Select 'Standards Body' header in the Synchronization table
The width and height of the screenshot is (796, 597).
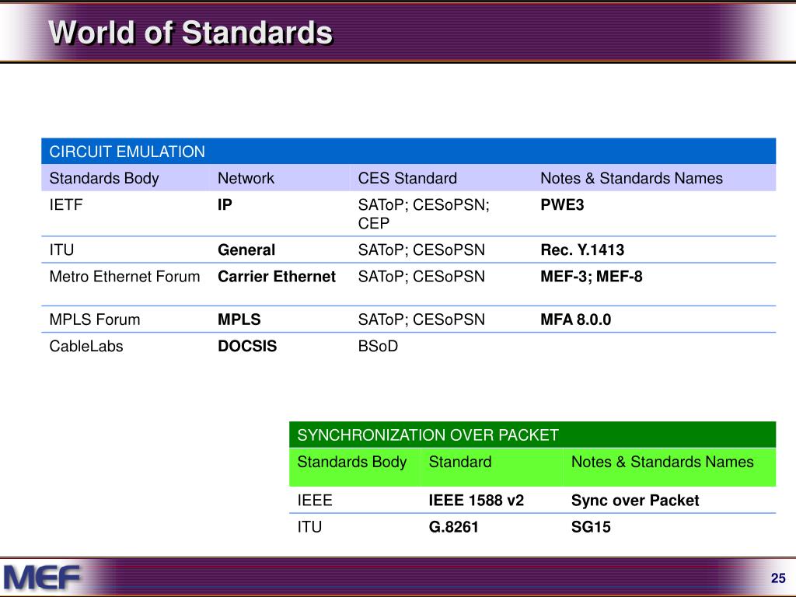[x=352, y=462]
